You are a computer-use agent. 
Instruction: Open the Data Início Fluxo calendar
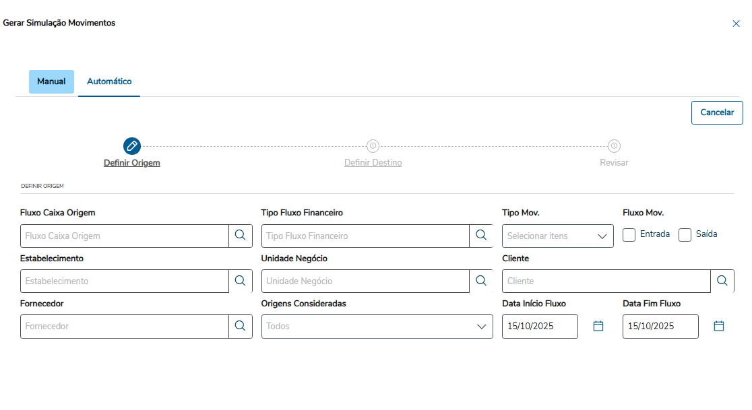coord(598,326)
